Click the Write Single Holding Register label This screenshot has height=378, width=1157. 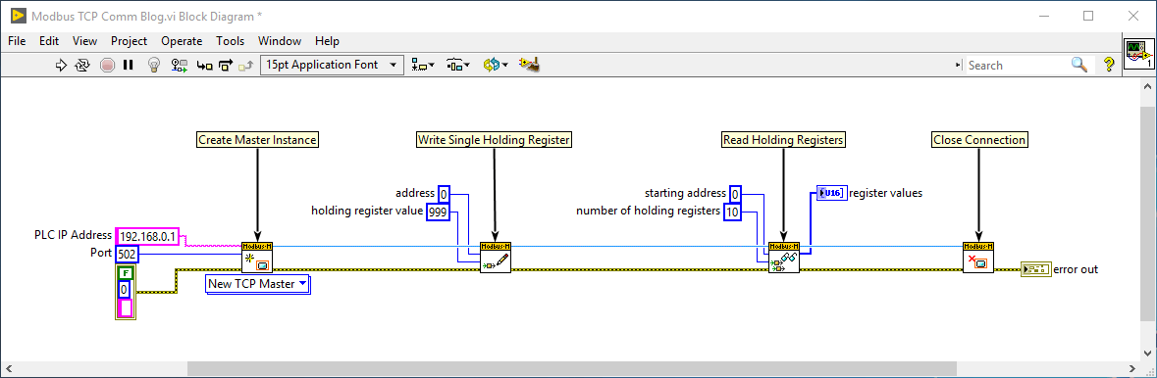495,140
